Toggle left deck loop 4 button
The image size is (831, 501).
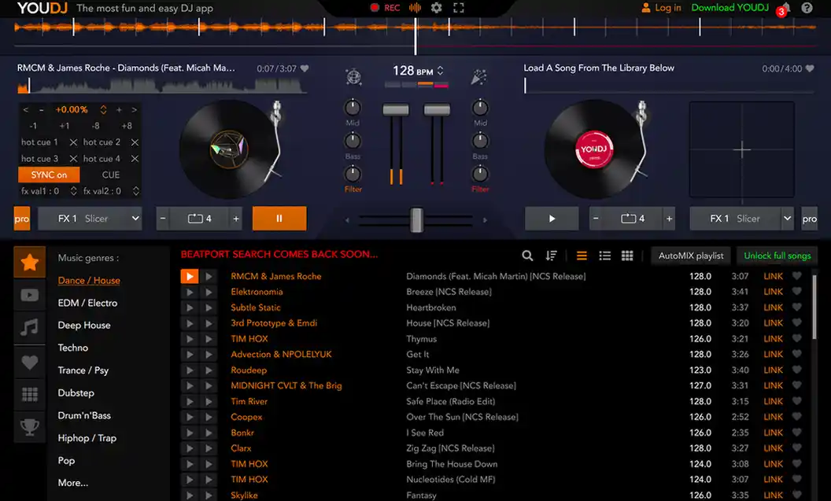(200, 219)
